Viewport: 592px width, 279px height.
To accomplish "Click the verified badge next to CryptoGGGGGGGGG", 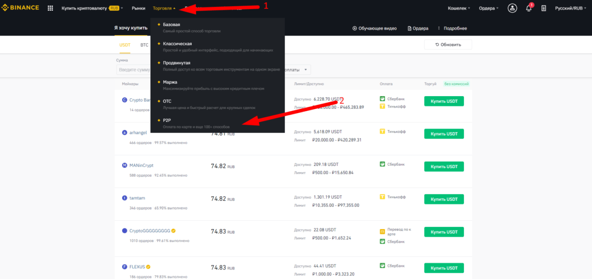I will click(173, 230).
